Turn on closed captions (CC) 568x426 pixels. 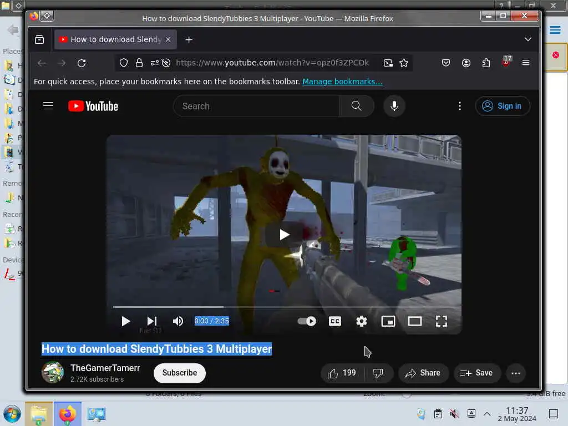point(334,321)
